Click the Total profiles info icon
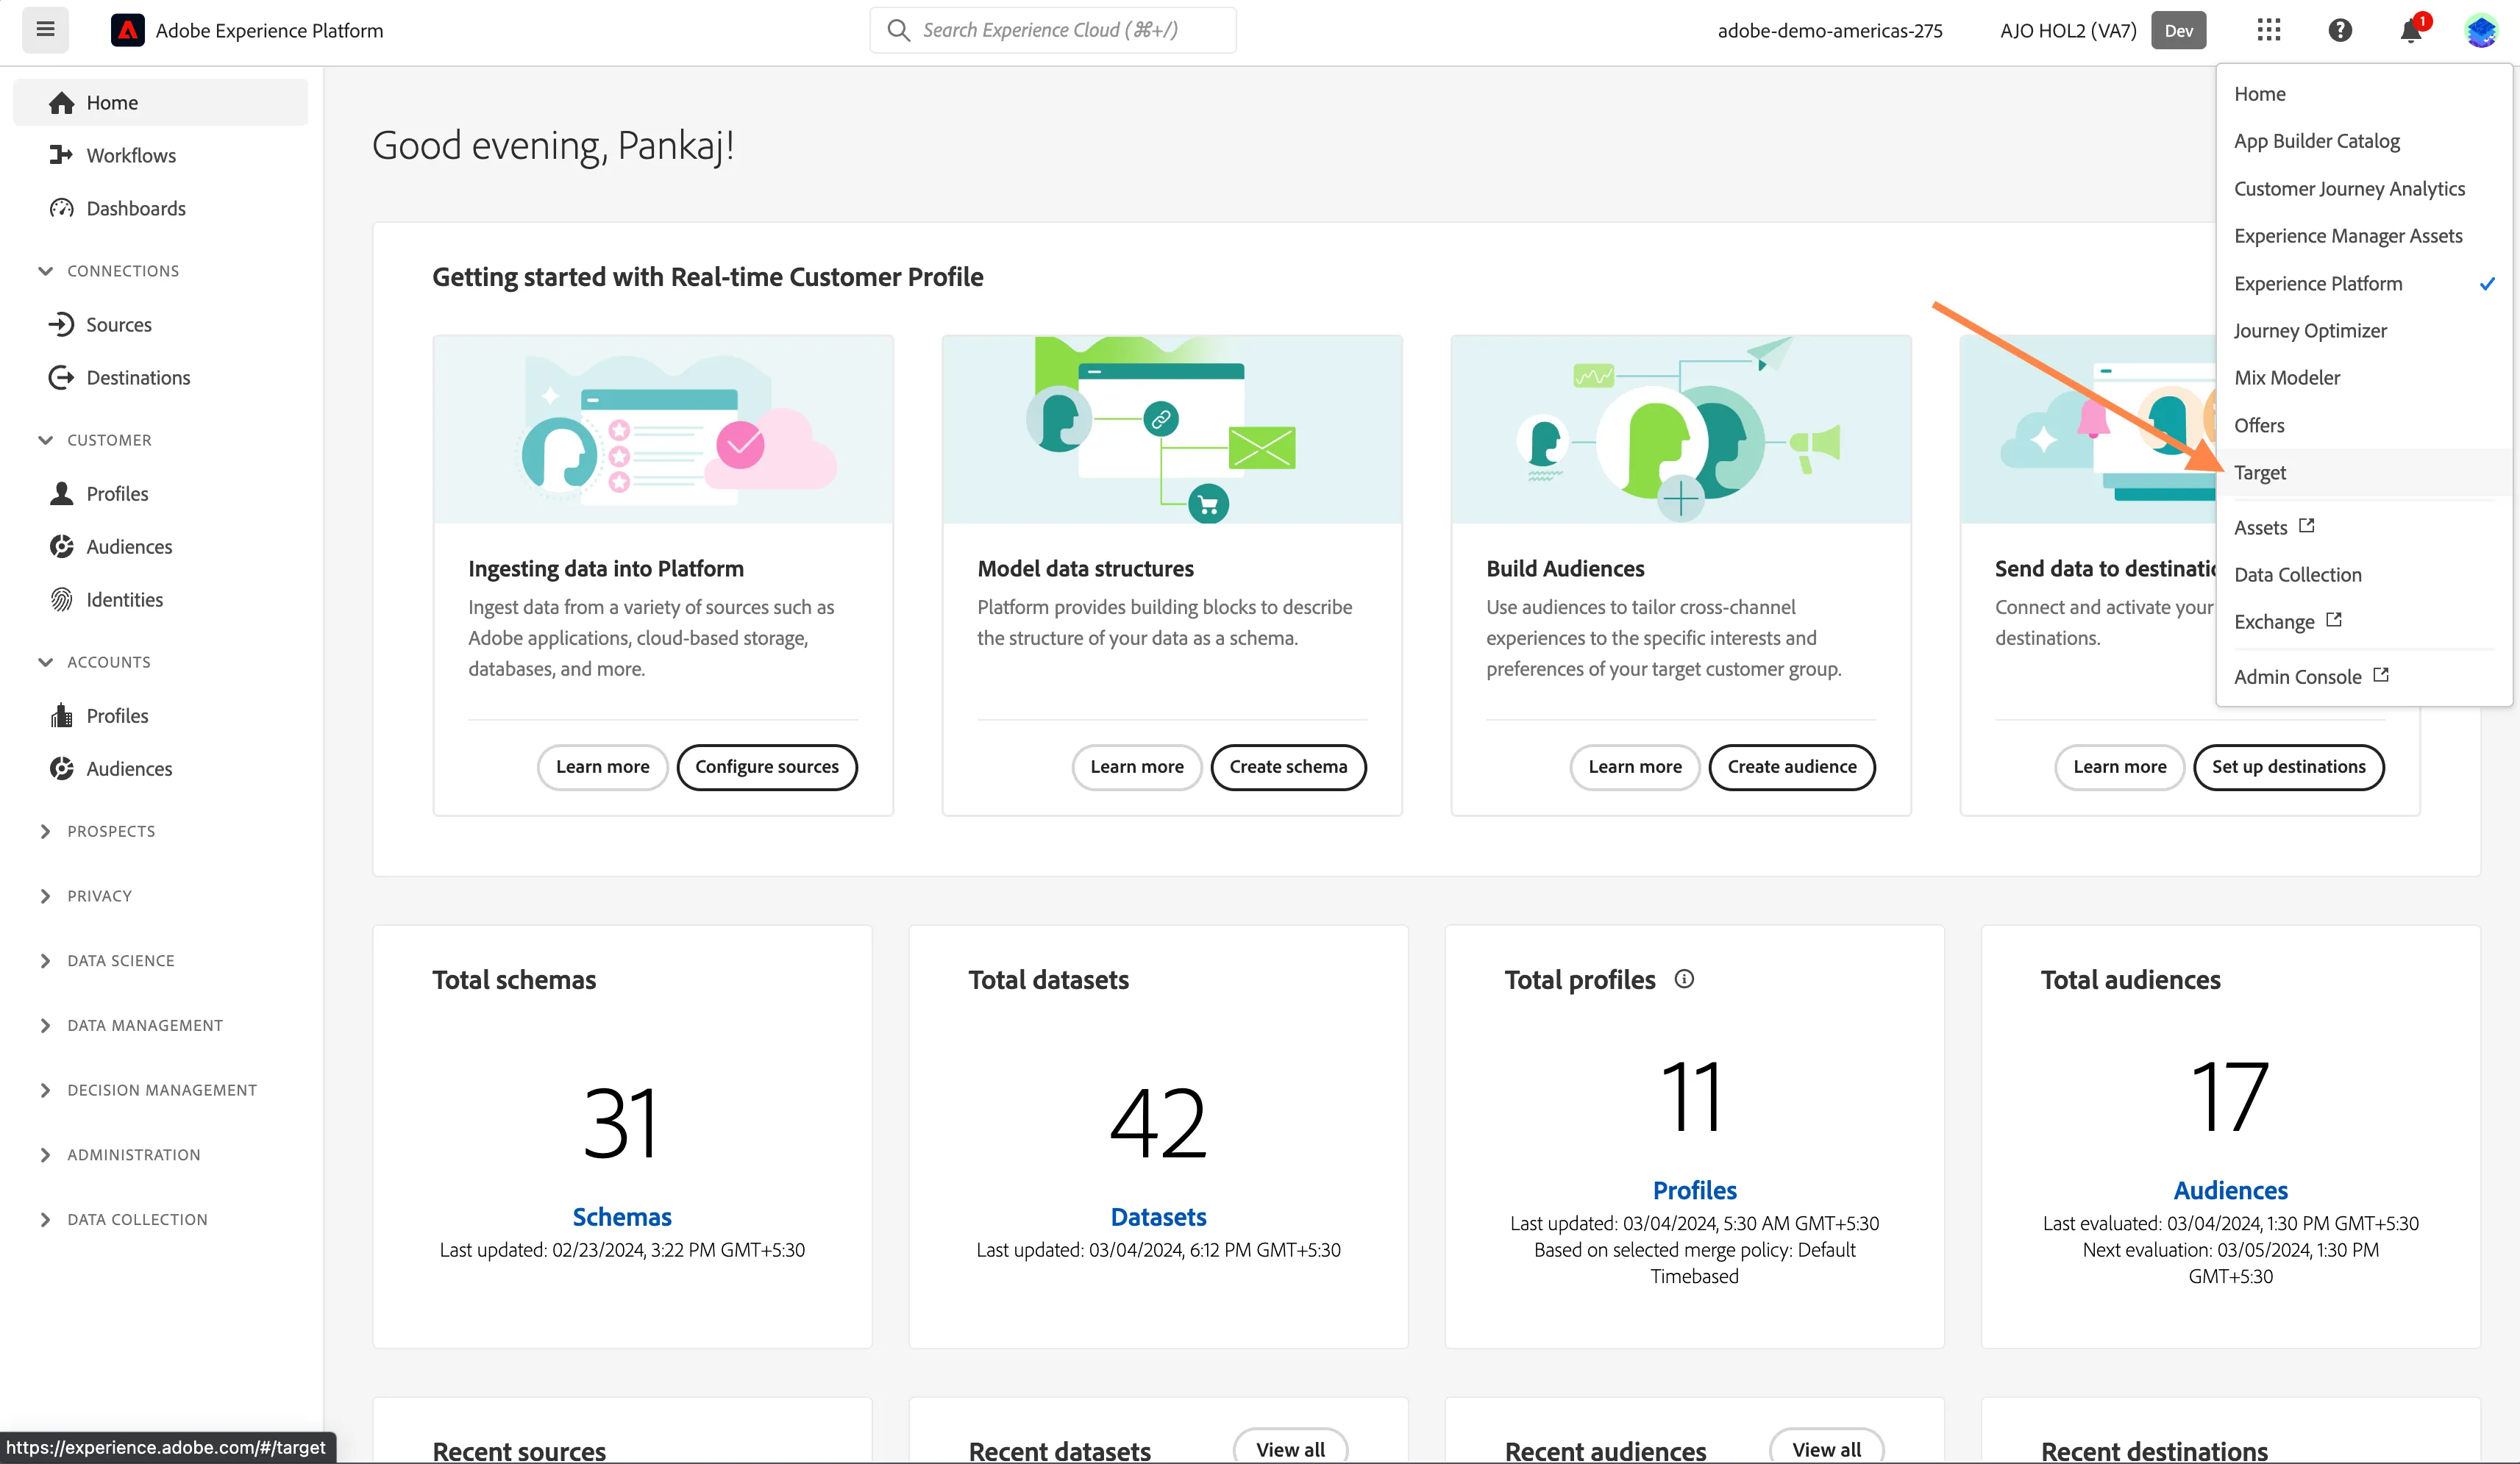The width and height of the screenshot is (2520, 1464). [1684, 979]
